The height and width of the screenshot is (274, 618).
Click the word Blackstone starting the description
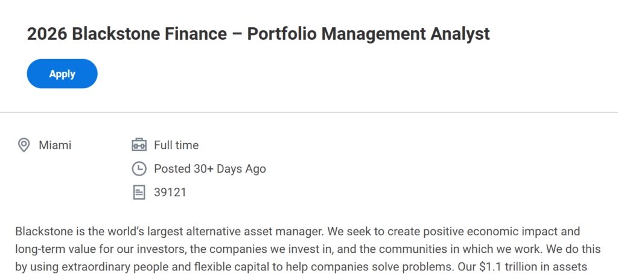click(43, 231)
